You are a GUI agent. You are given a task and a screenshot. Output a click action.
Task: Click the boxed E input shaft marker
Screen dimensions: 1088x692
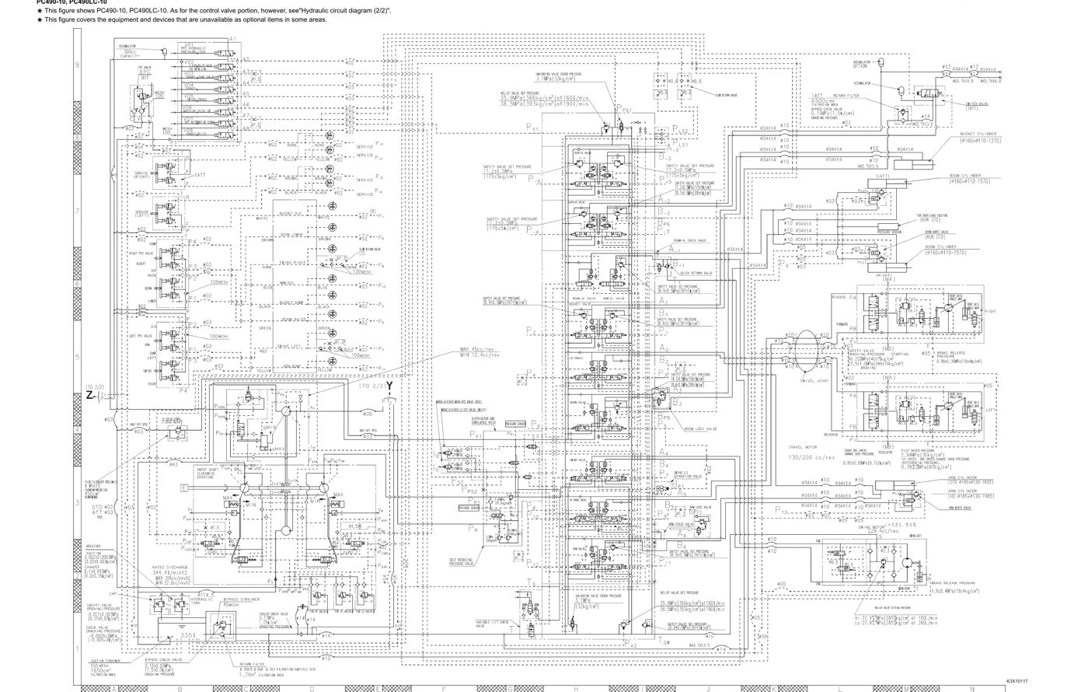[183, 488]
